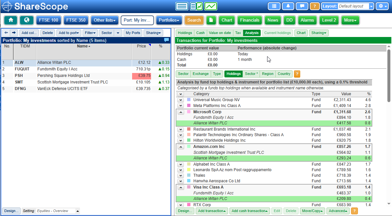Click the Meta Platforms color swatch
This screenshot has height=216, width=392.
(x=189, y=106)
